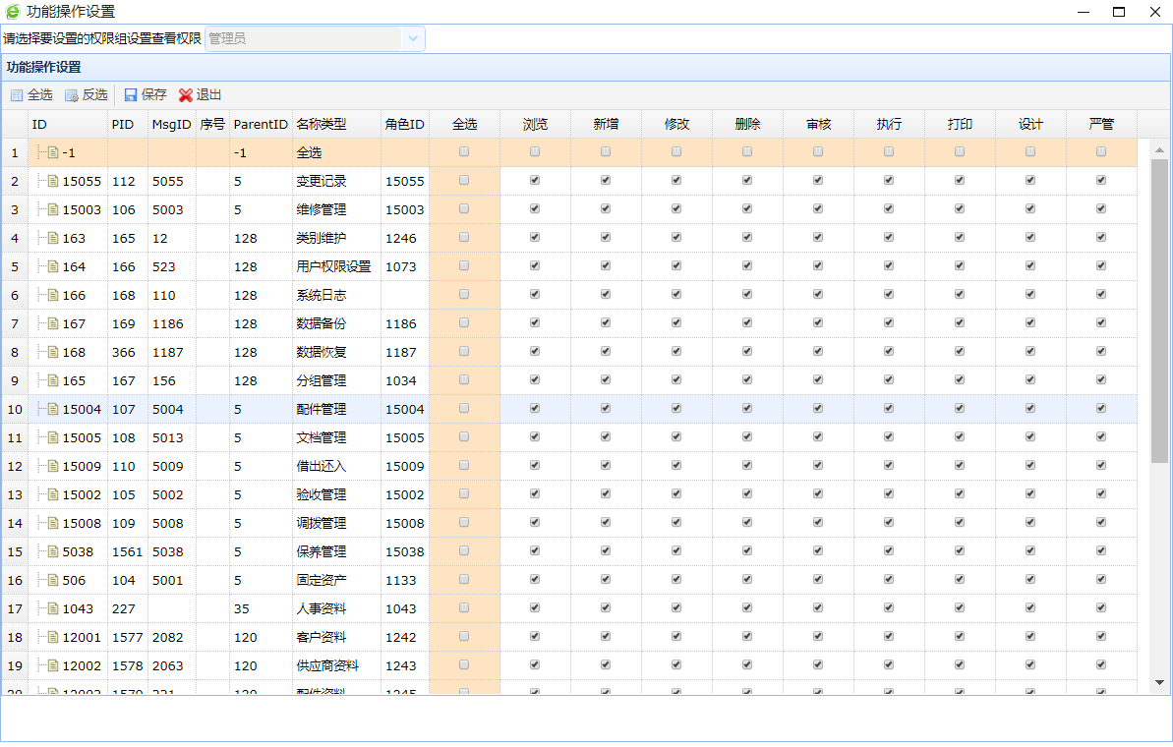Click the 名称类型 column header
Image resolution: width=1173 pixels, height=747 pixels.
click(322, 125)
